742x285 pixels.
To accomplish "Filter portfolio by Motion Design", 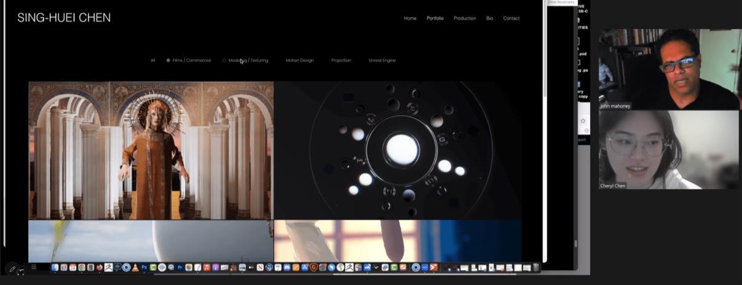I will point(299,60).
